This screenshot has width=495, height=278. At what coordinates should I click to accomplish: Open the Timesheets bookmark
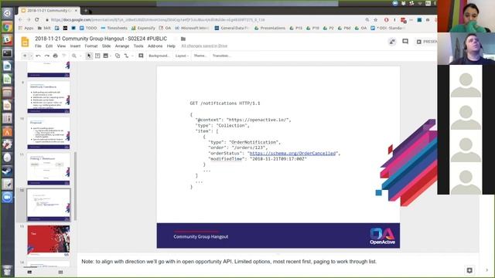114,28
